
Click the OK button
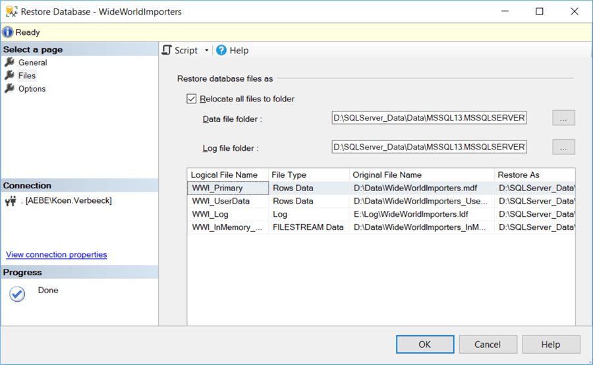tap(425, 344)
